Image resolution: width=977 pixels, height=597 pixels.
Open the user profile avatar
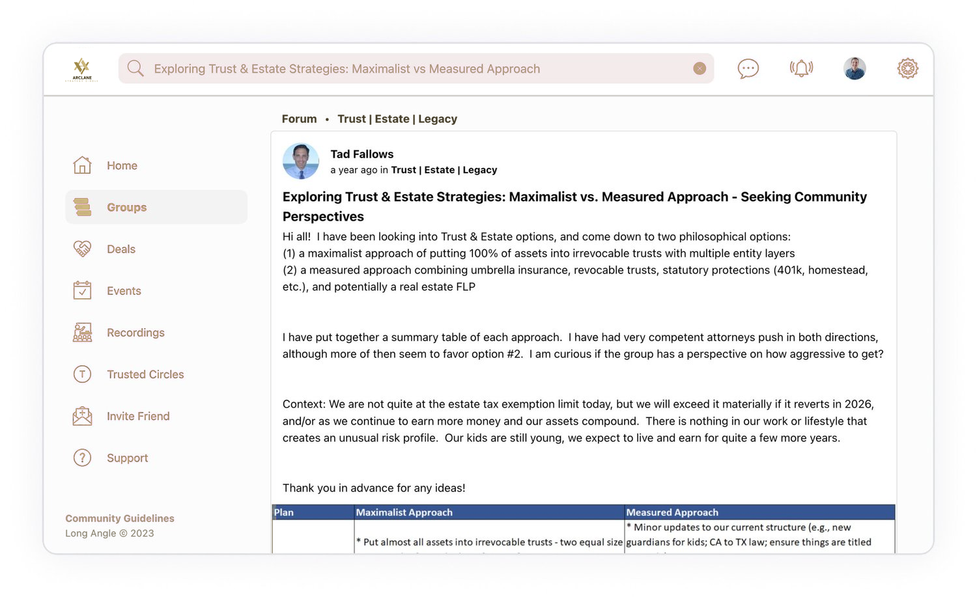(855, 68)
